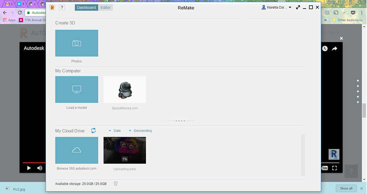Click the first page navigation dot

(358, 81)
